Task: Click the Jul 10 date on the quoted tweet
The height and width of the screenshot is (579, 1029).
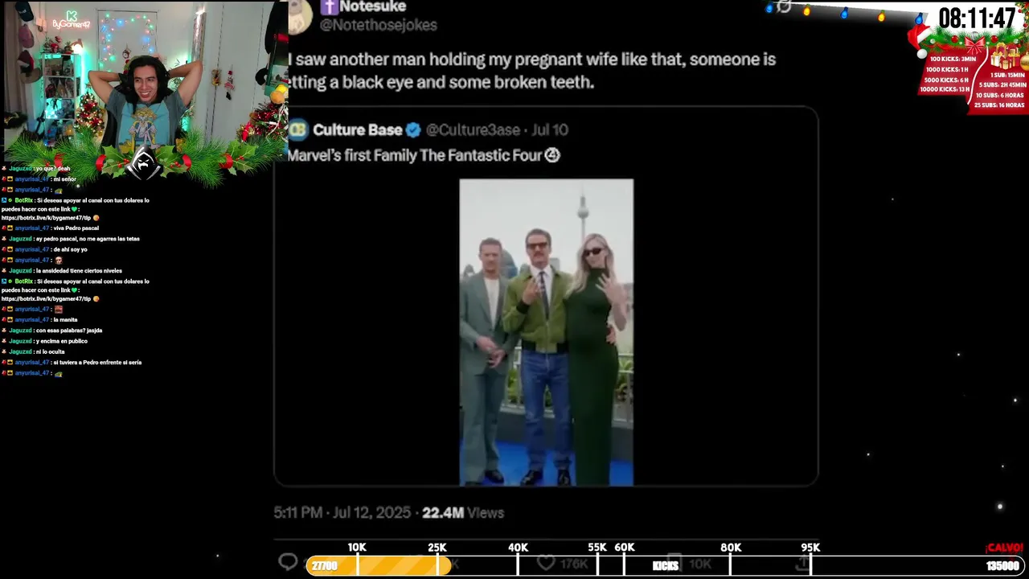Action: pos(548,130)
